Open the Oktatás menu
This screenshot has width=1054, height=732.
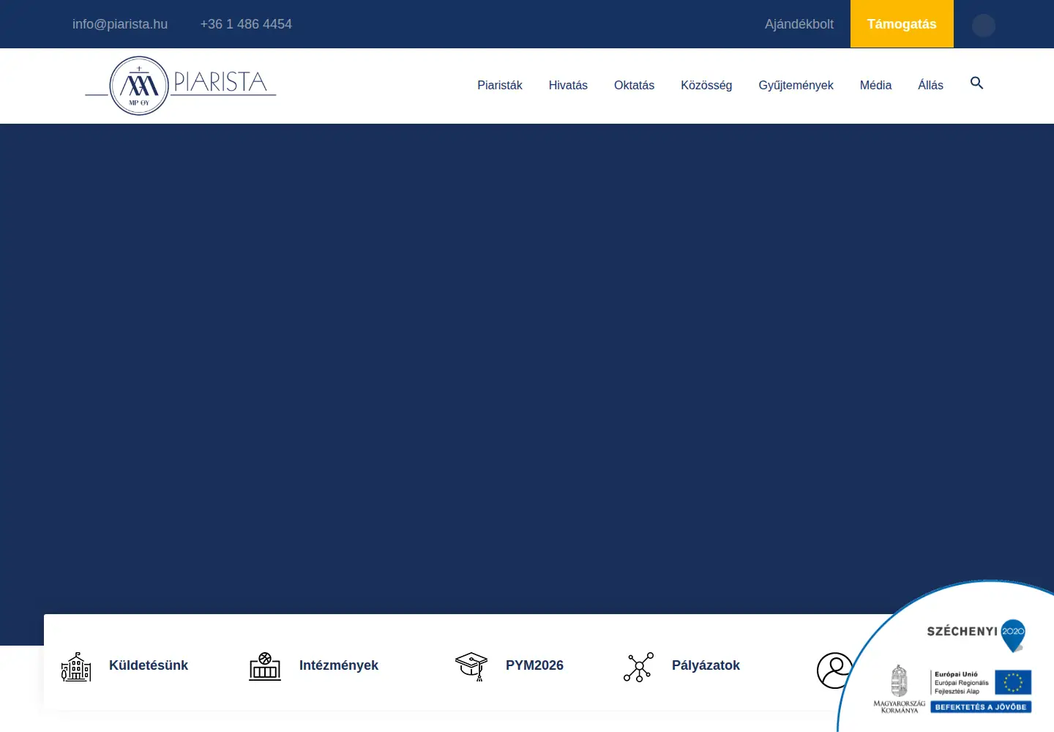[x=634, y=86]
